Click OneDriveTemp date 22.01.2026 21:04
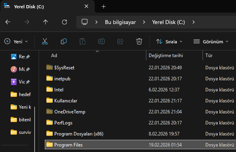Viewport: 236px width, 152px height. click(165, 112)
